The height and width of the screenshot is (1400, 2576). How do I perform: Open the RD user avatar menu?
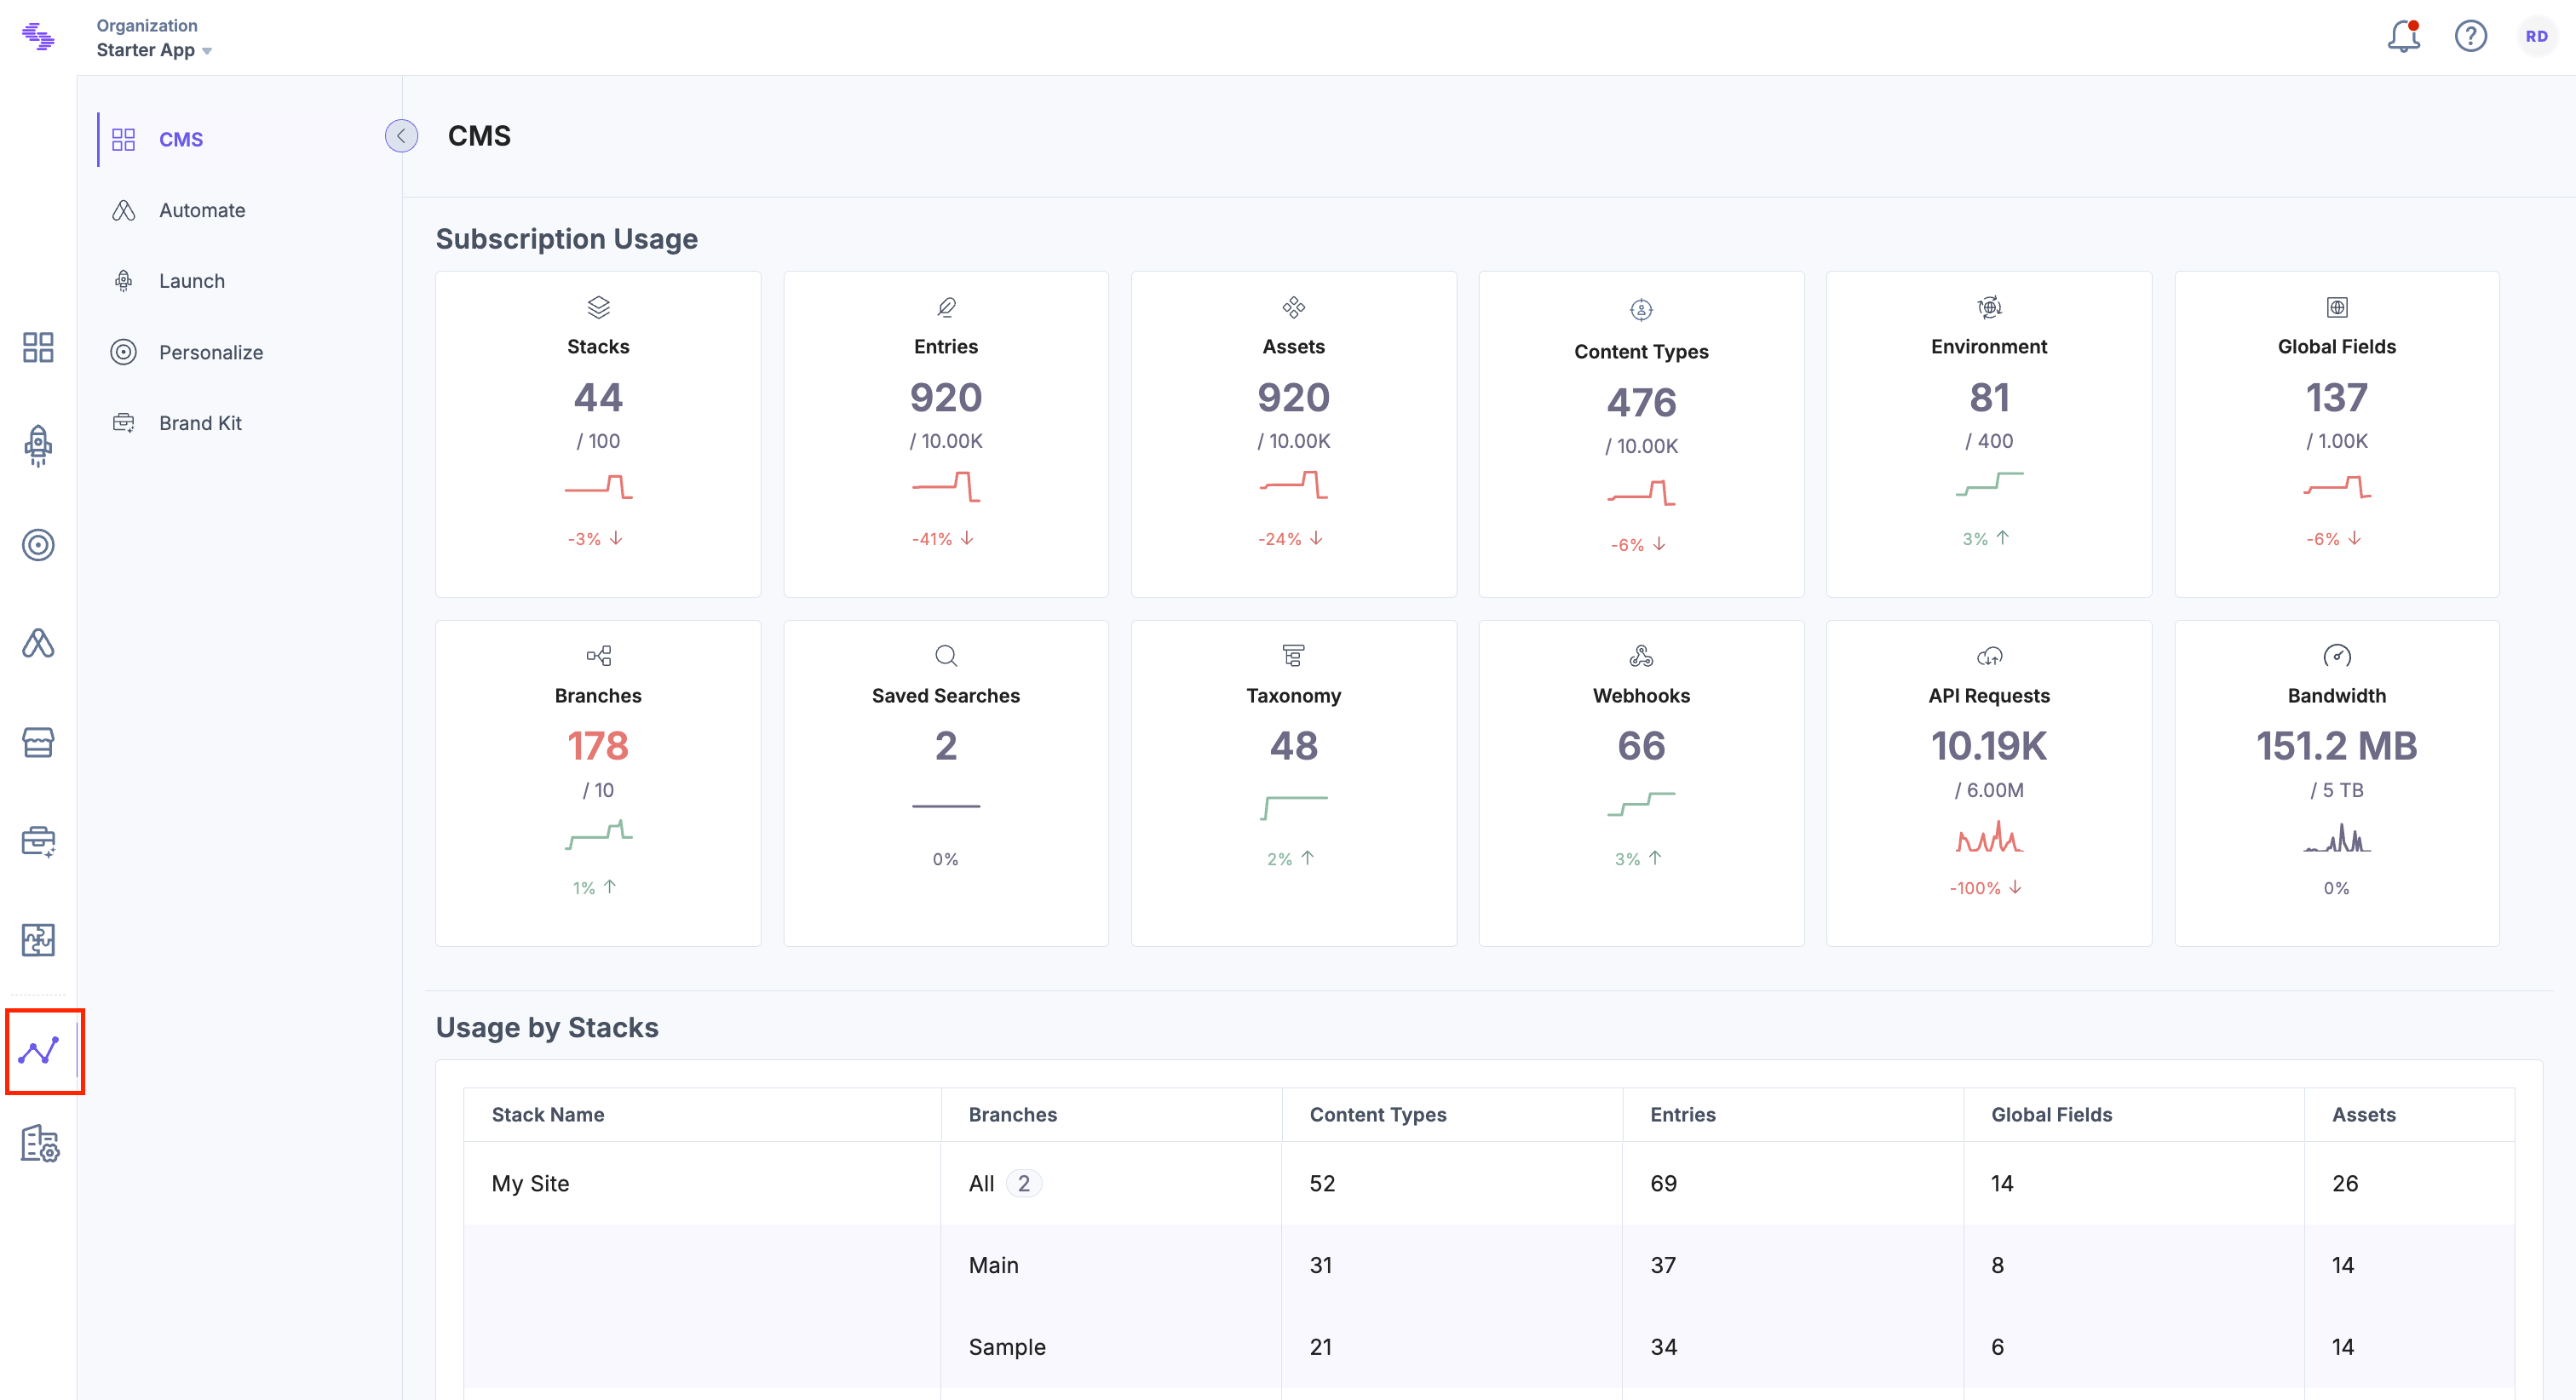click(x=2536, y=37)
